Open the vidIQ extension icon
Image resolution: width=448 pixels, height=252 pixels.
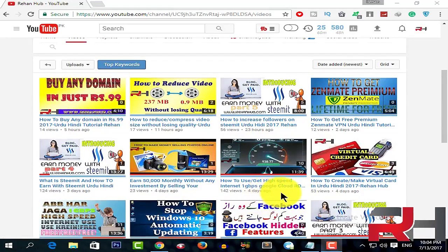[327, 14]
